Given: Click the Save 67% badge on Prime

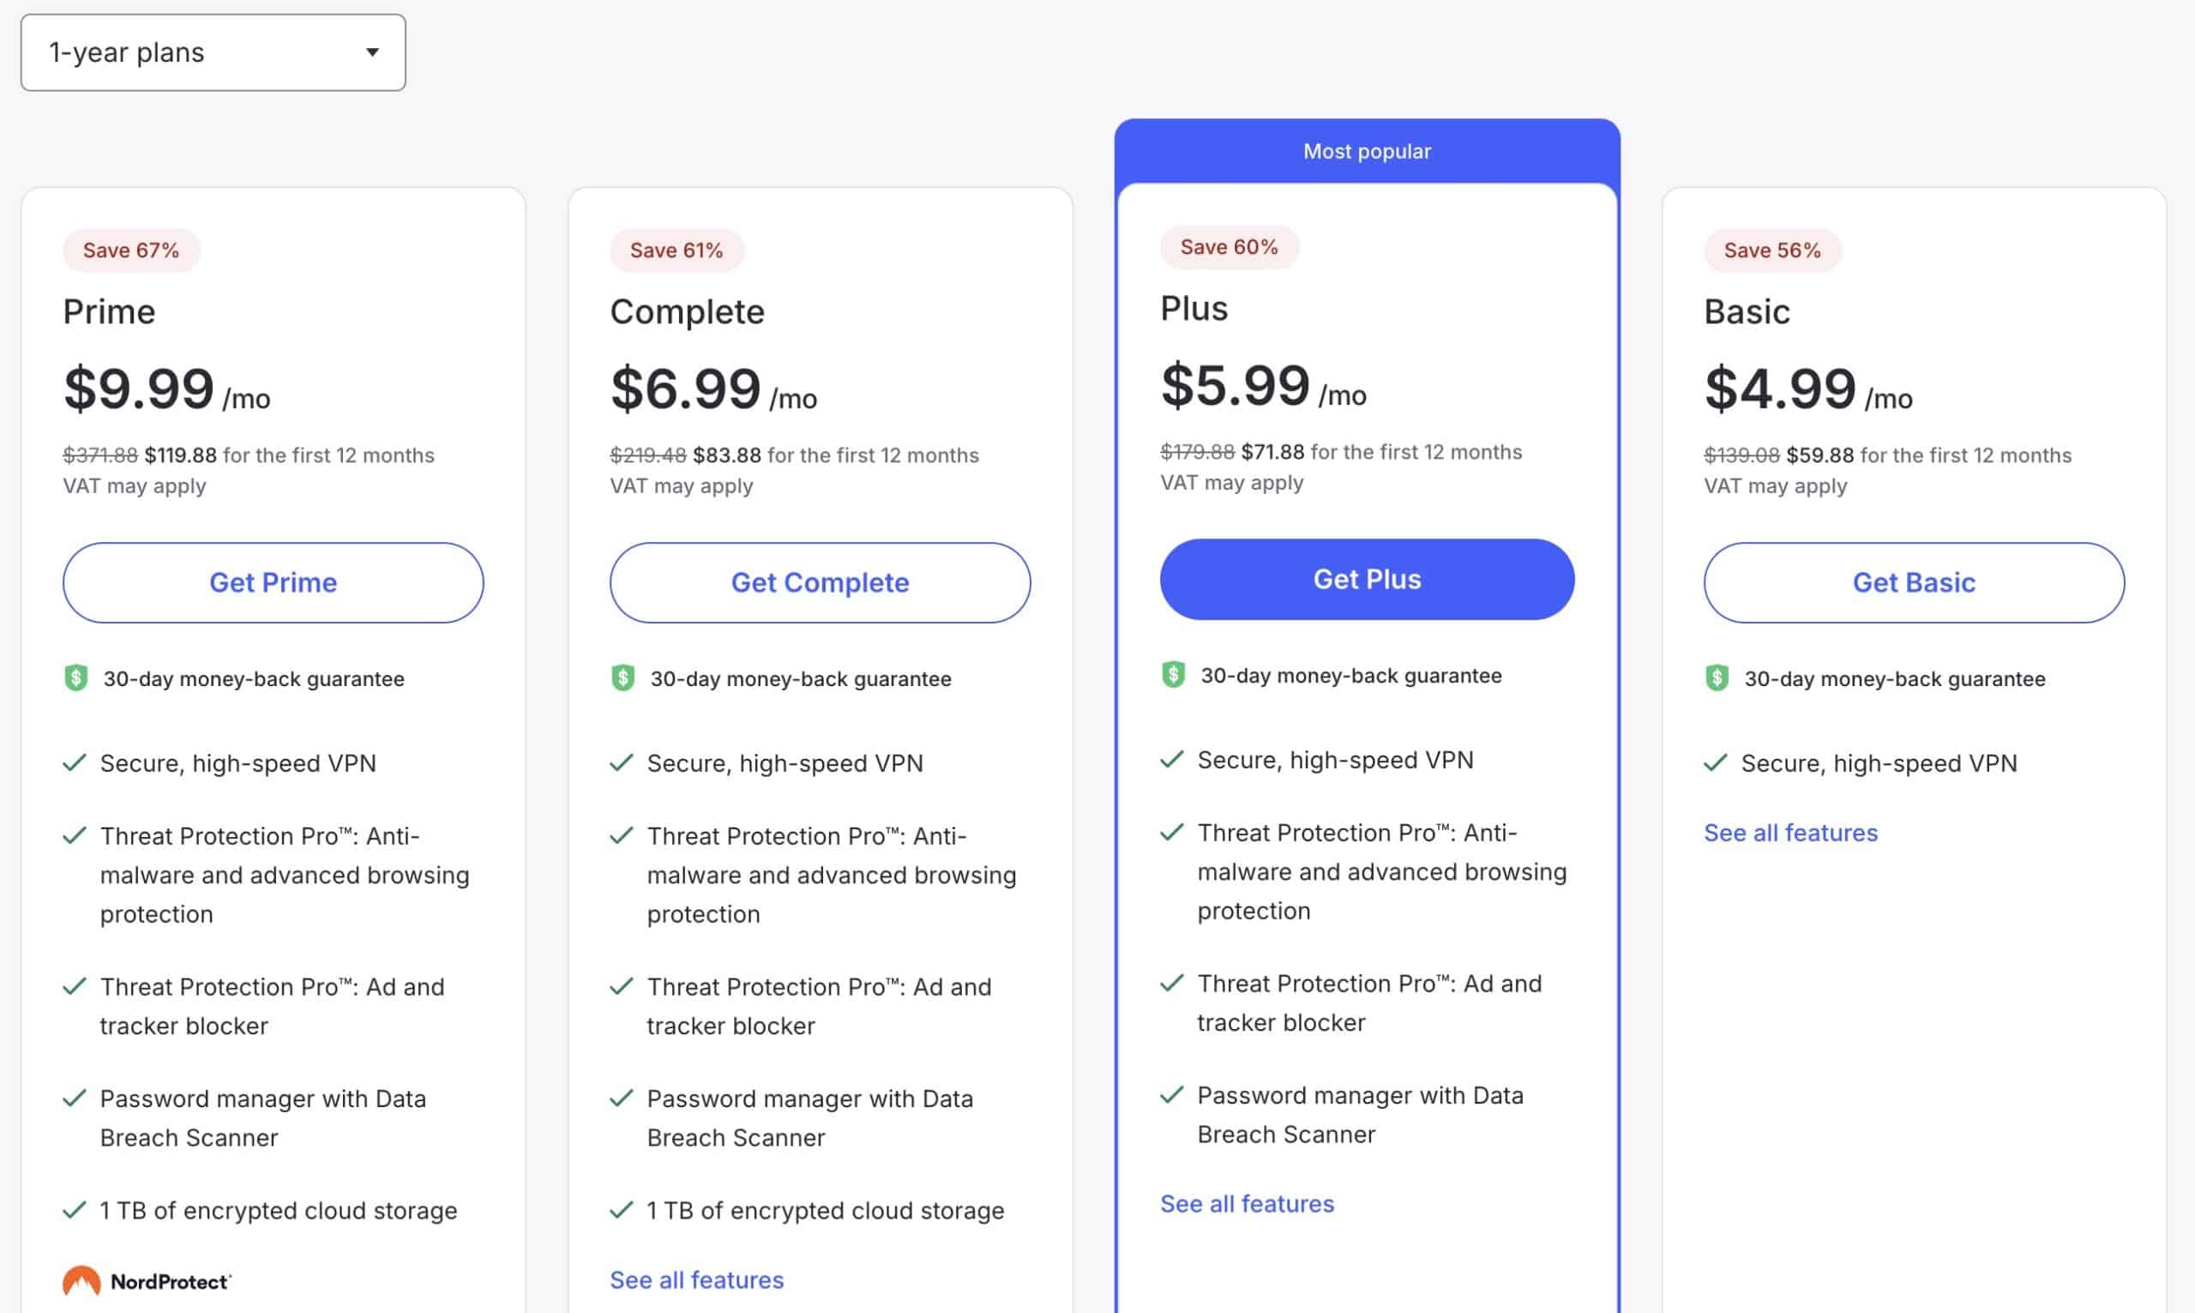Looking at the screenshot, I should click(x=131, y=250).
